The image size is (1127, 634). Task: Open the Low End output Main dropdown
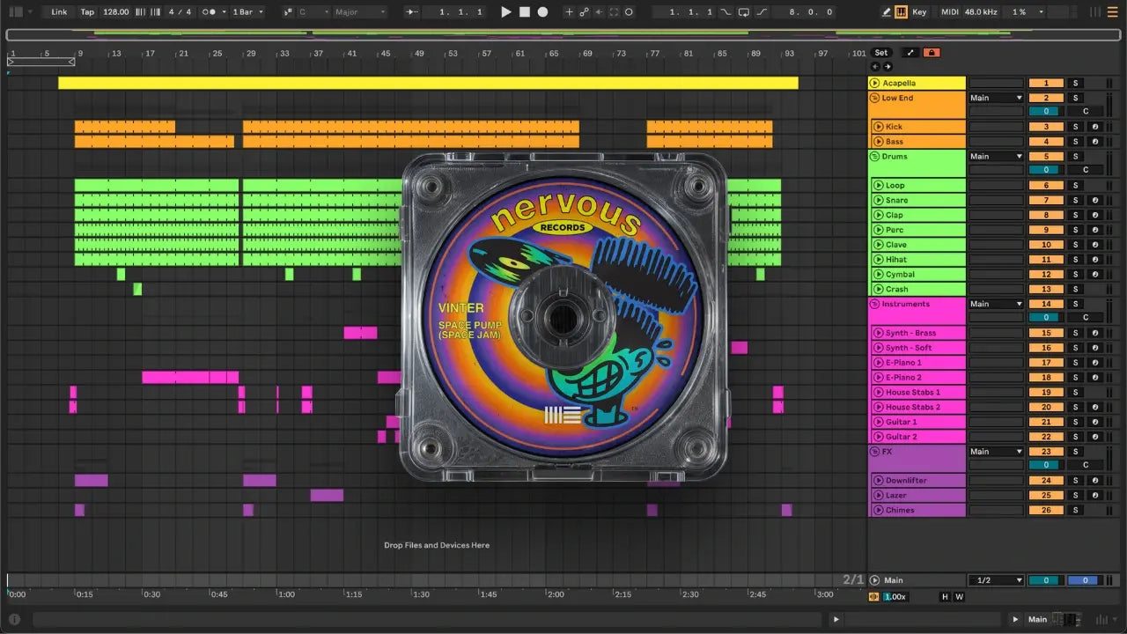(x=996, y=99)
